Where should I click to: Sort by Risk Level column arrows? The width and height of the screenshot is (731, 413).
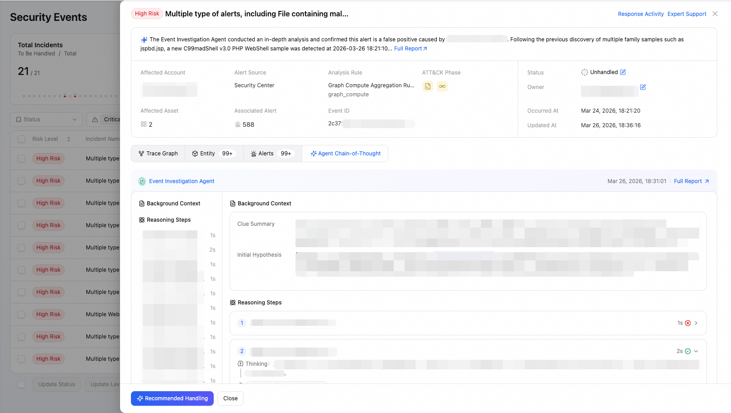click(x=69, y=139)
